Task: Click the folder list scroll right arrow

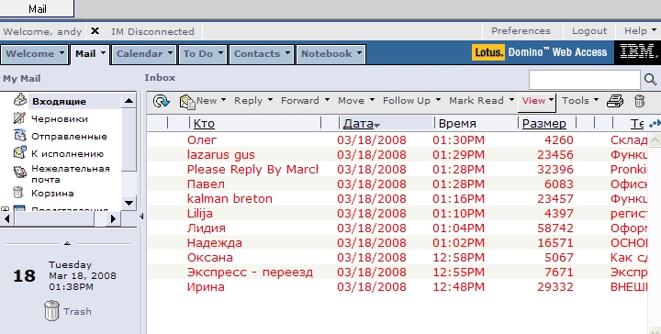Action: click(114, 218)
